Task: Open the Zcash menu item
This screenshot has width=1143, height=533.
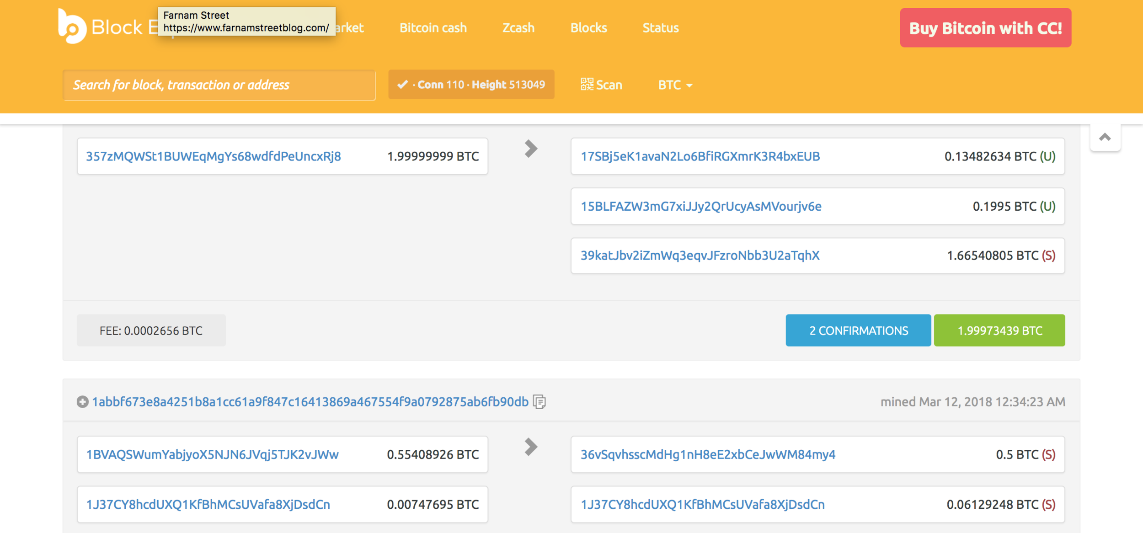Action: 518,28
